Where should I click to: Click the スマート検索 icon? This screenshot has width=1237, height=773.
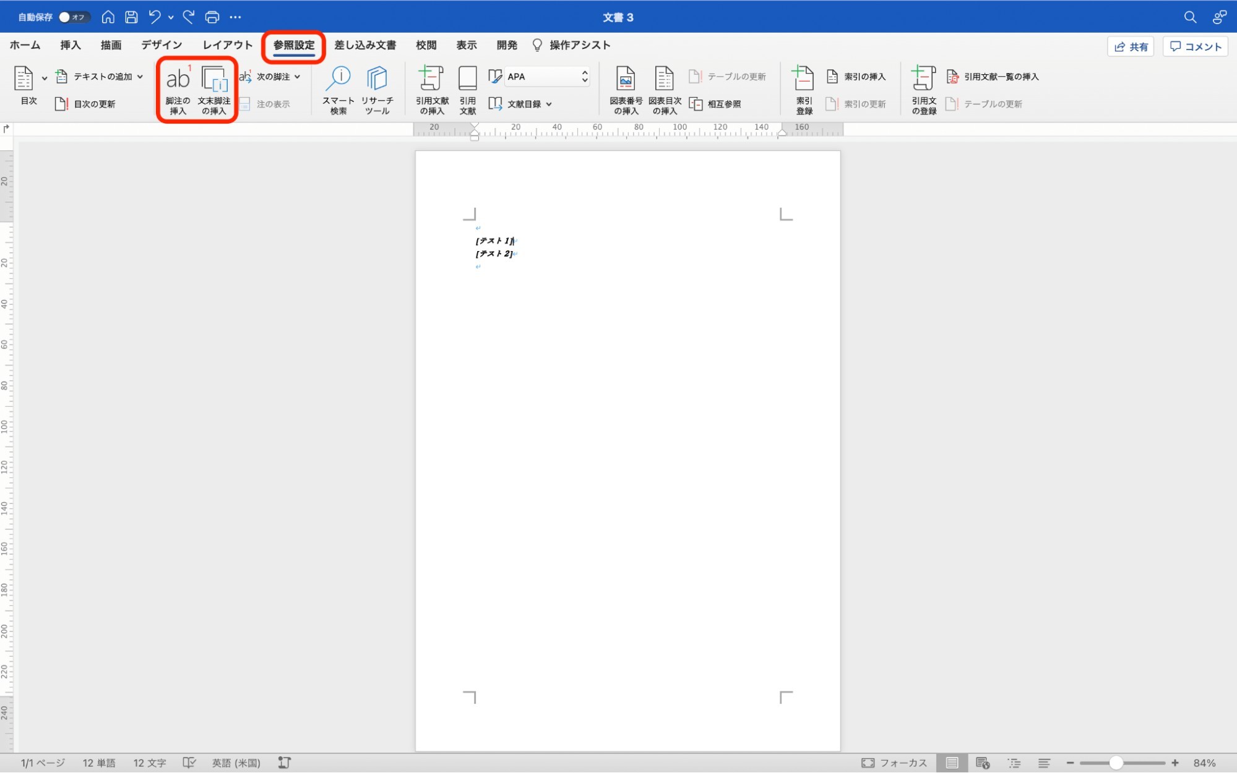pos(338,90)
